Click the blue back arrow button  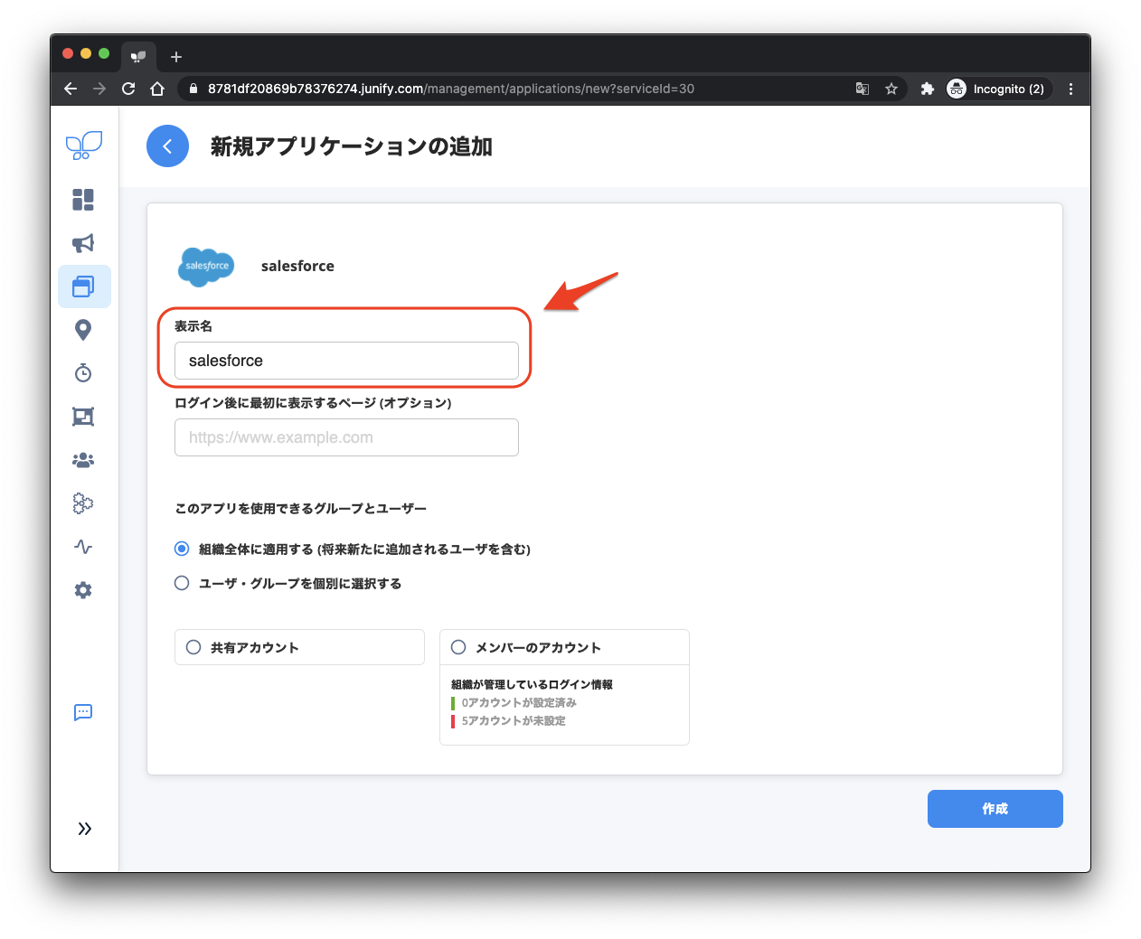167,146
